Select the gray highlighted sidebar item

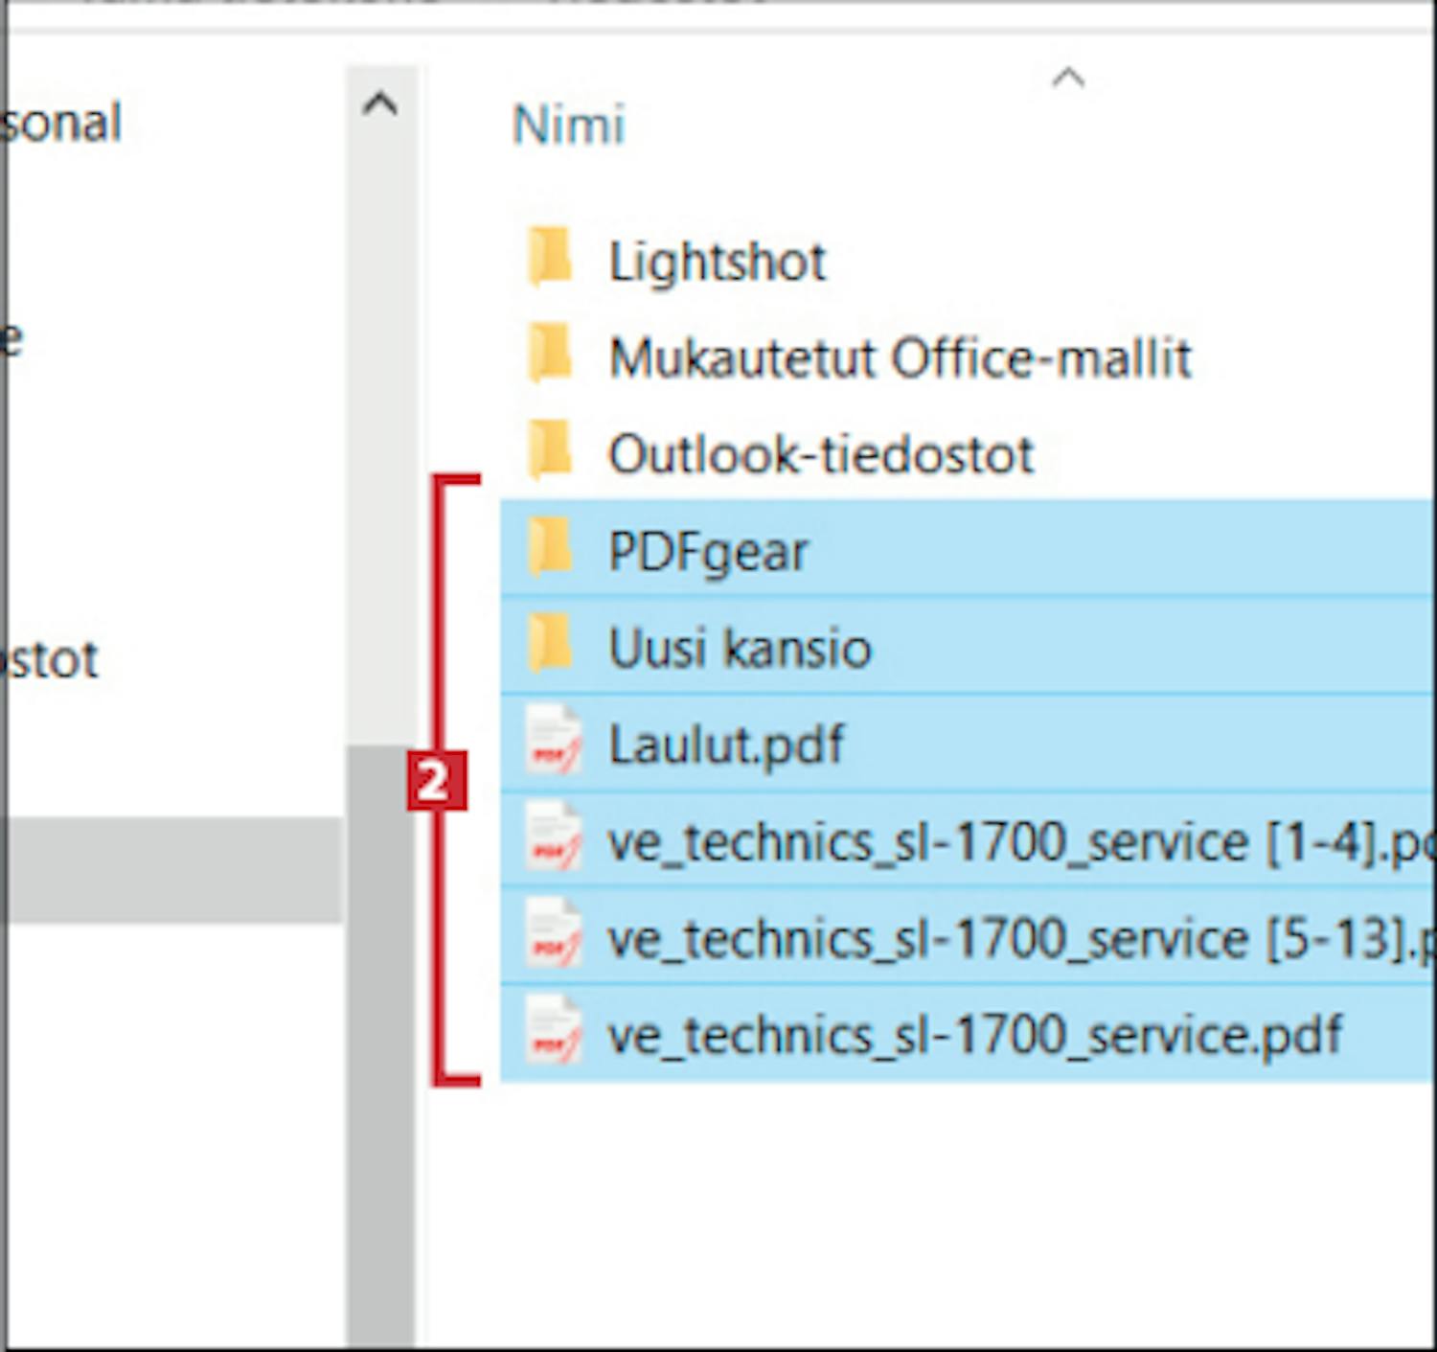(x=172, y=870)
